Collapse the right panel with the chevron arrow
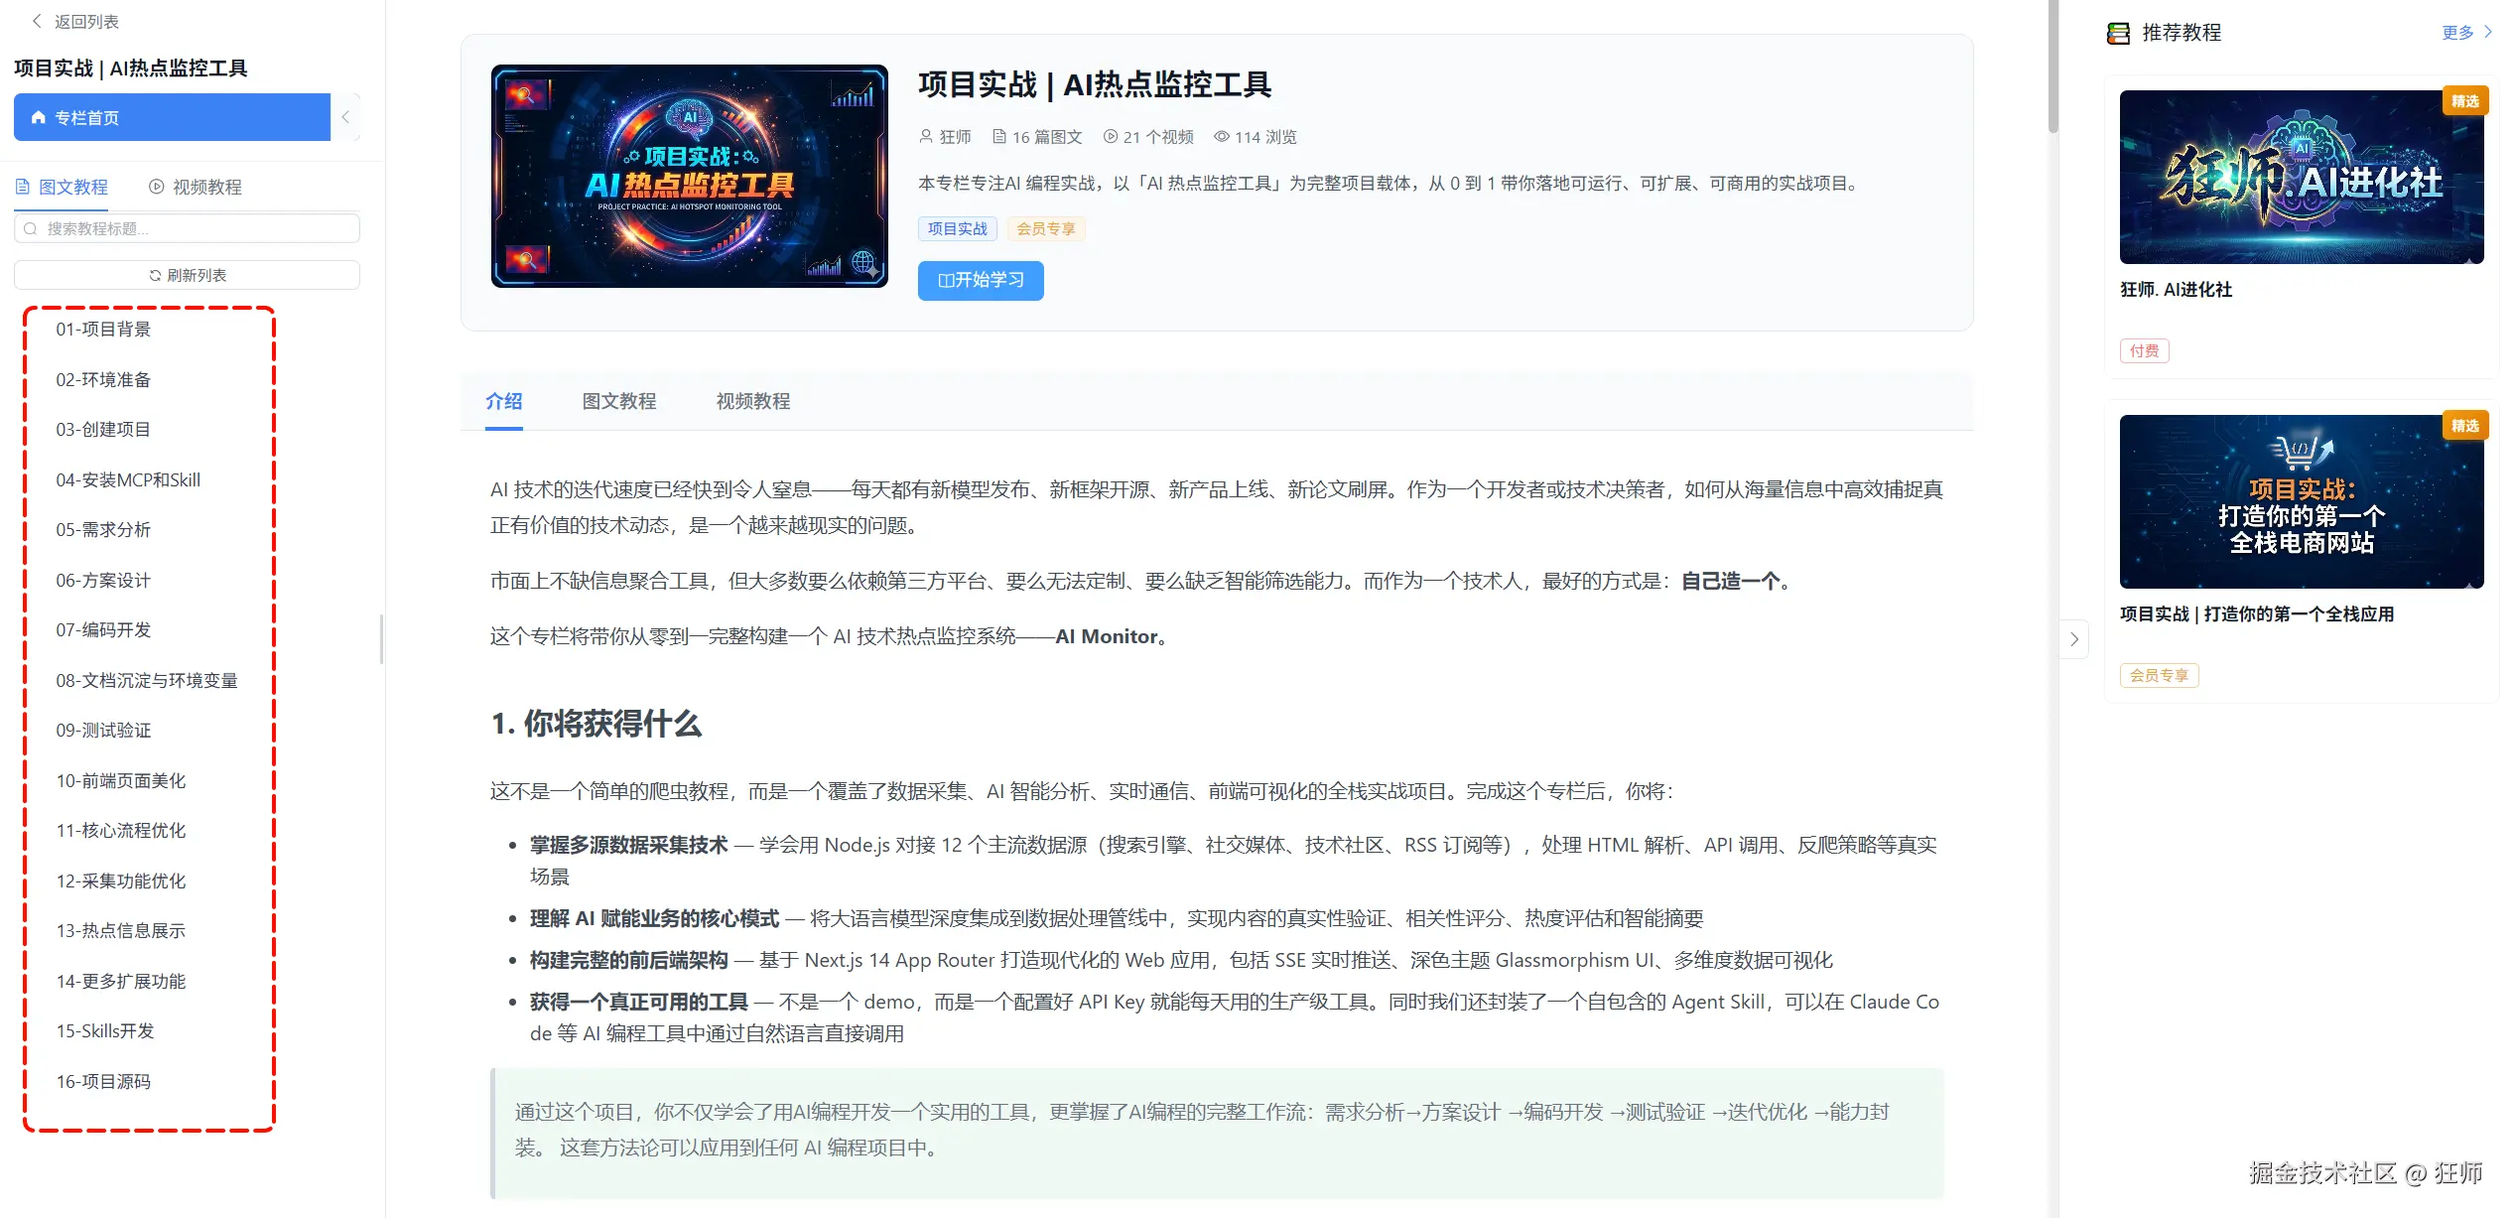Image resolution: width=2514 pixels, height=1218 pixels. tap(2074, 639)
